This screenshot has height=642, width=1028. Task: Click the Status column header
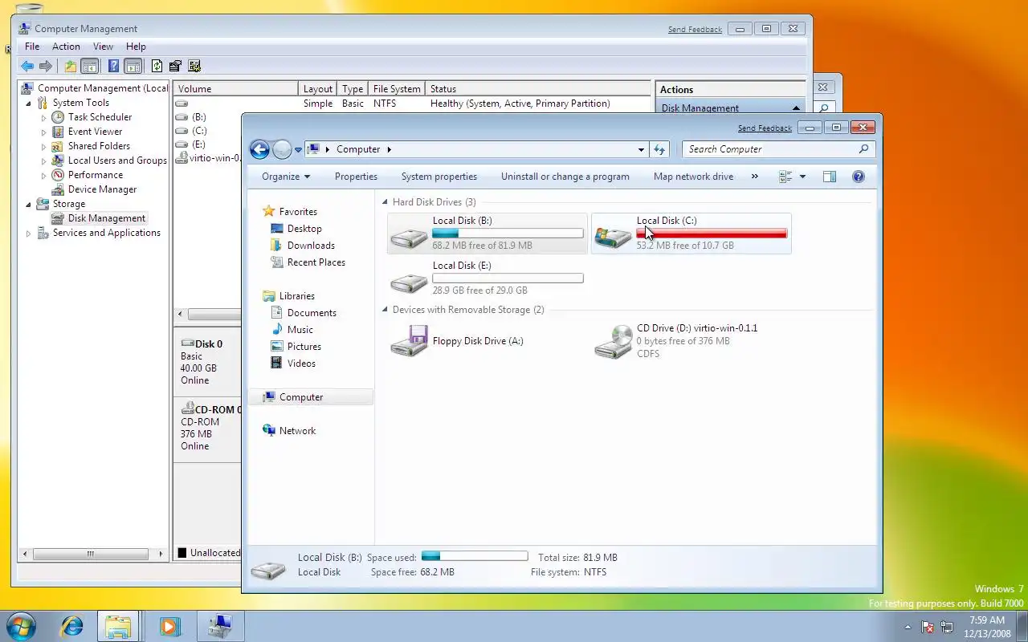538,89
